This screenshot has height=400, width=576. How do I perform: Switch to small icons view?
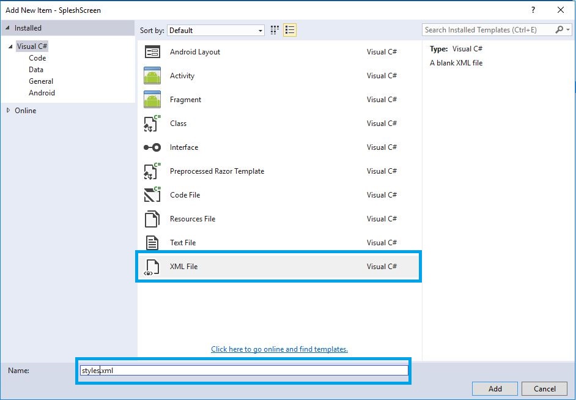tap(275, 30)
